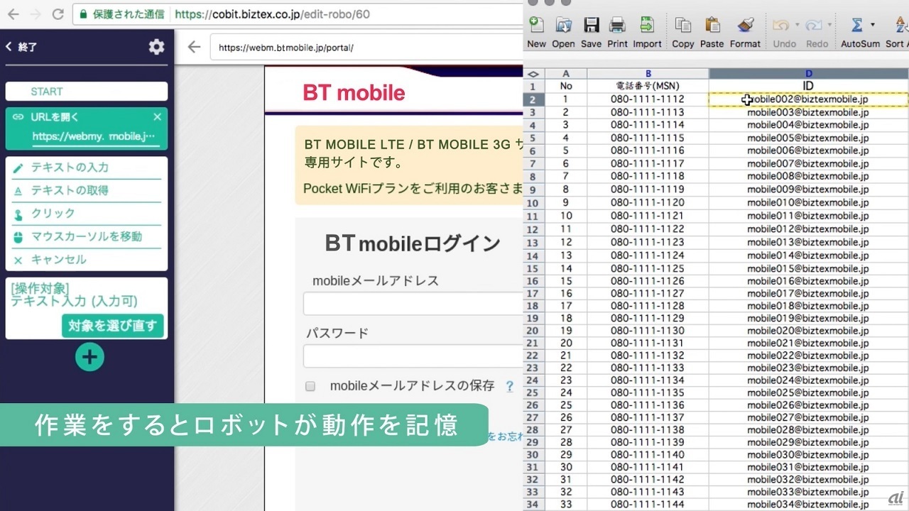Image resolution: width=909 pixels, height=511 pixels.
Task: Click cell mobile018@biztexmobile.jp
Action: 809,306
